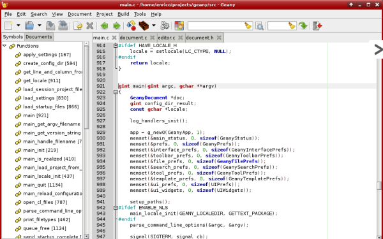
Task: Switch to the Symbols sidebar tab
Action: pos(13,37)
